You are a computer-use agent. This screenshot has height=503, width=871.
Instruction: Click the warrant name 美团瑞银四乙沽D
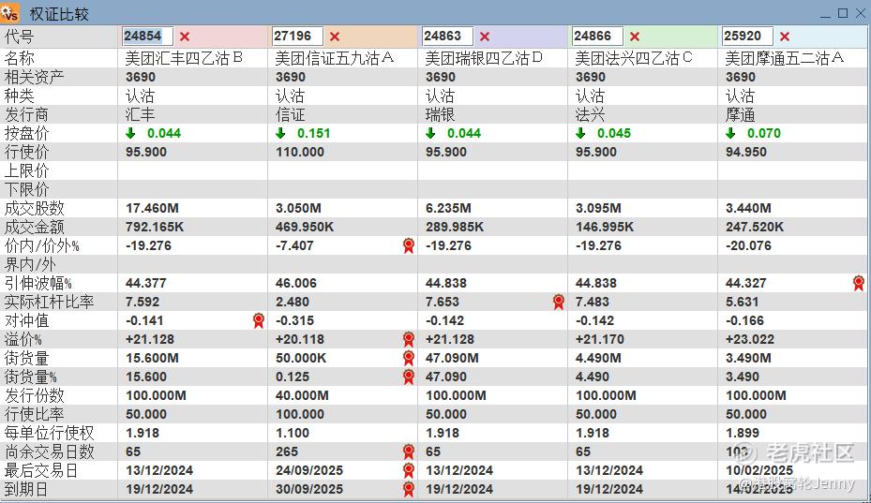485,58
